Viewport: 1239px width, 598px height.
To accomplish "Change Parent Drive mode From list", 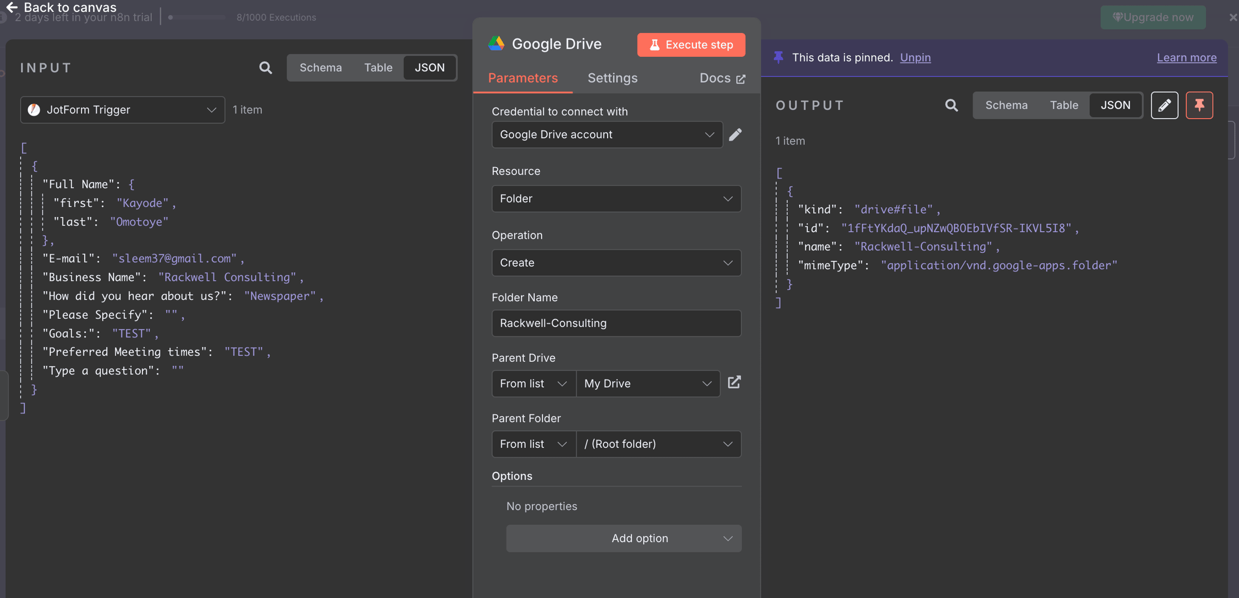I will (534, 383).
